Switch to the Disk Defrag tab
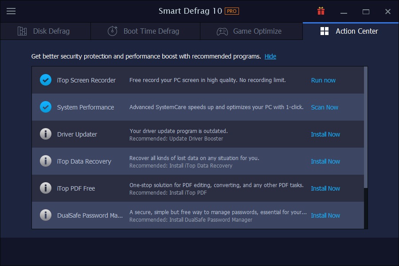Screen dimensions: 399x266 pos(45,31)
